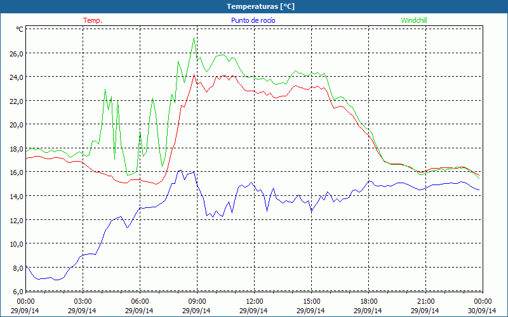Click the 15:00 time axis label

[x=312, y=302]
